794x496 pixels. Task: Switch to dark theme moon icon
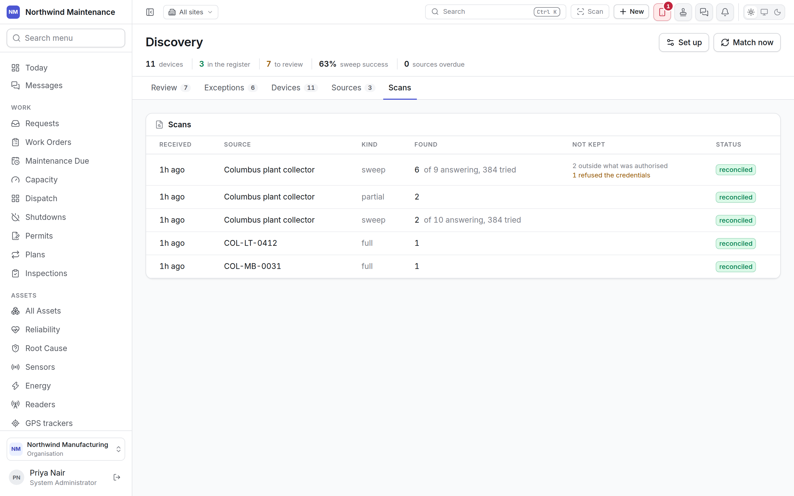[x=777, y=12]
